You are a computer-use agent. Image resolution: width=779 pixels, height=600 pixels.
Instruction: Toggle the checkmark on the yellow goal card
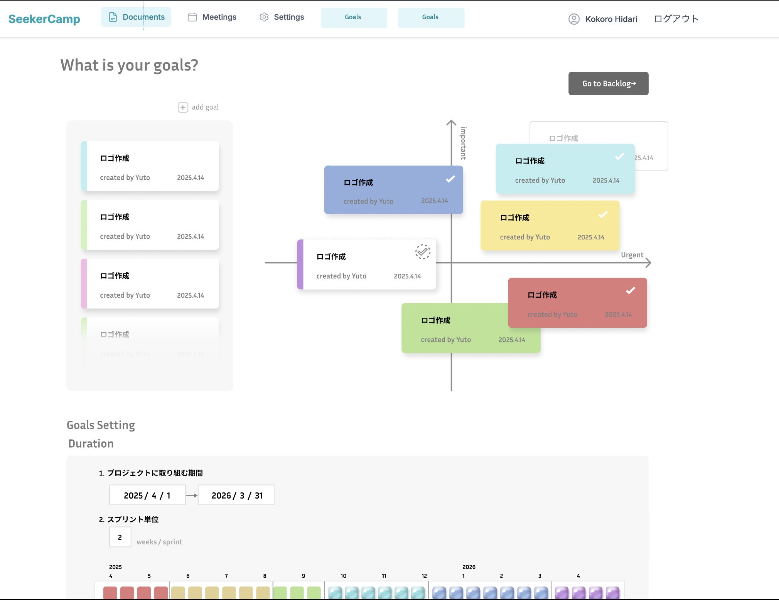tap(603, 215)
